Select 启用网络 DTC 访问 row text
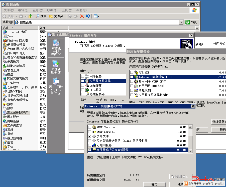 151,86
